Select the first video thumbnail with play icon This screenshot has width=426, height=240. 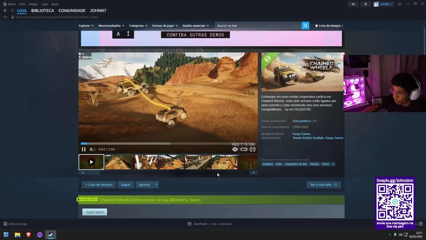point(91,162)
